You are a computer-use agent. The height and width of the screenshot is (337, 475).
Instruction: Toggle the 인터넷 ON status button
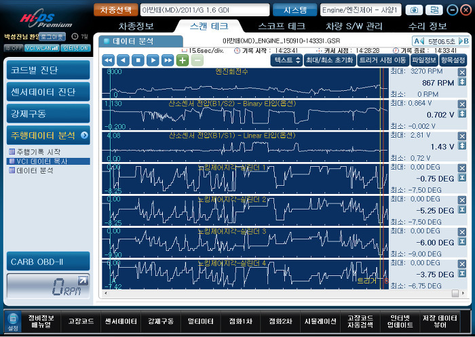pos(75,48)
